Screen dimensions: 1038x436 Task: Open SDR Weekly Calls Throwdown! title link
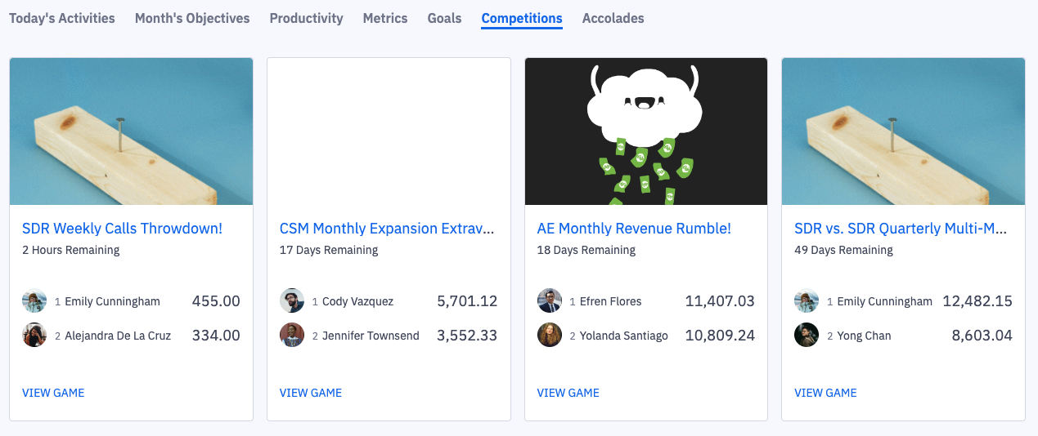click(122, 229)
